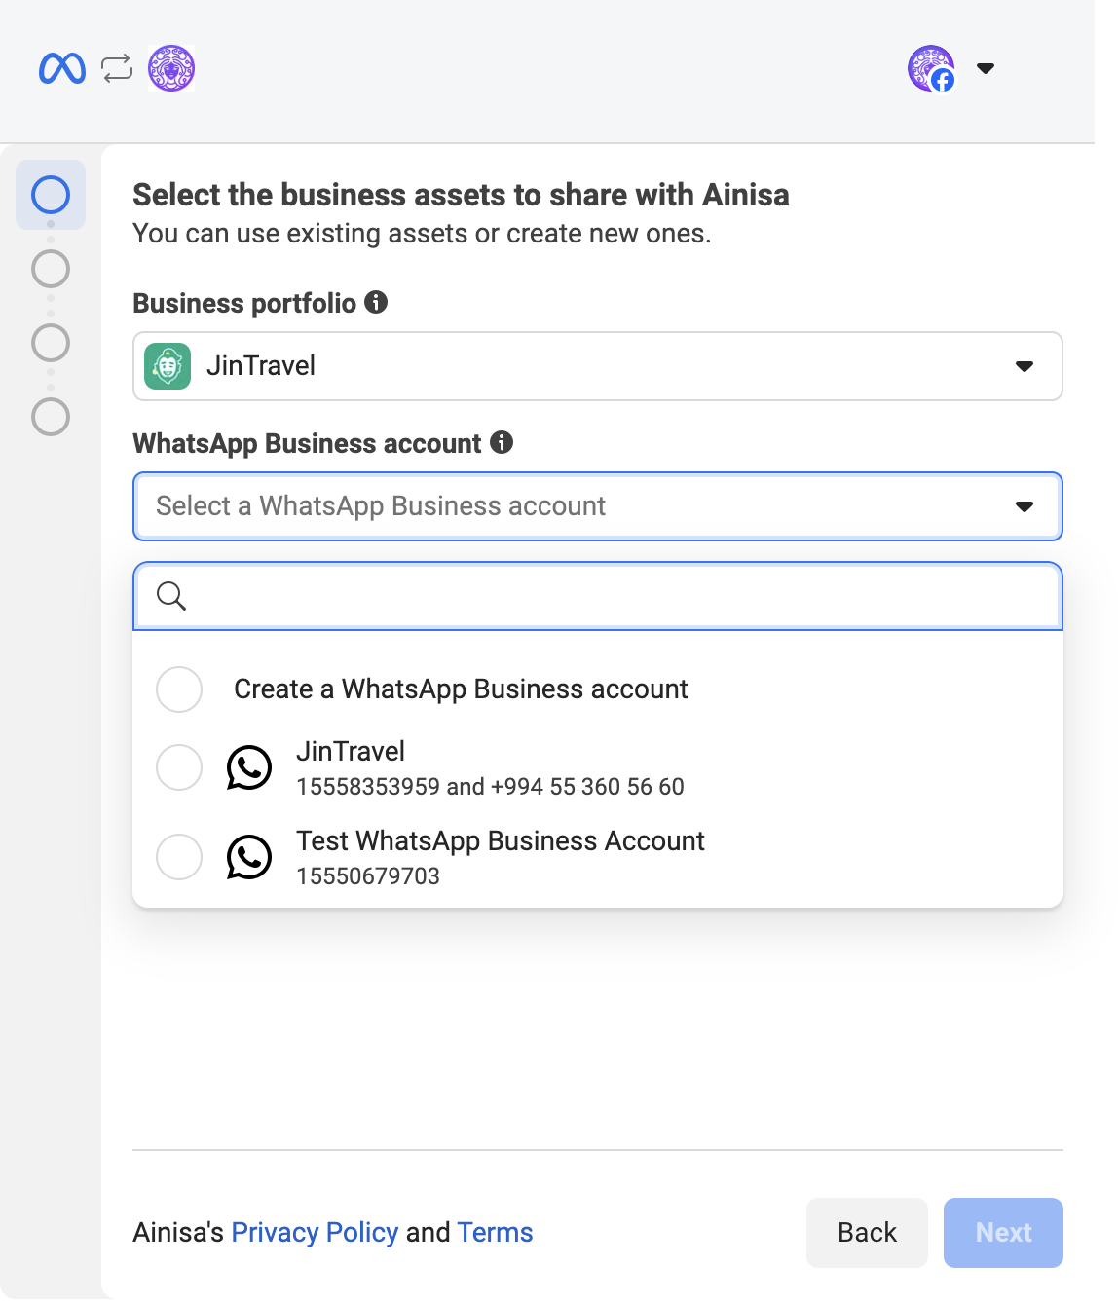Open Ainisa's Privacy Policy link
This screenshot has height=1303, width=1118.
point(314,1232)
